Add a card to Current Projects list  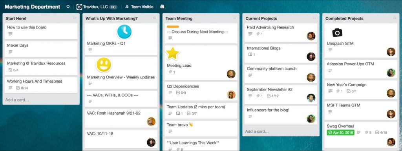point(257,131)
